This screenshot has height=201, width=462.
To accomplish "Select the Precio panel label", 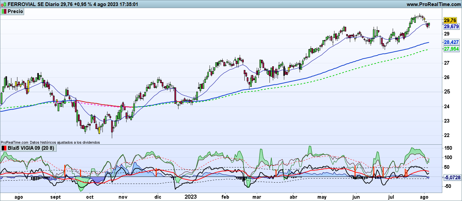I will [x=15, y=11].
